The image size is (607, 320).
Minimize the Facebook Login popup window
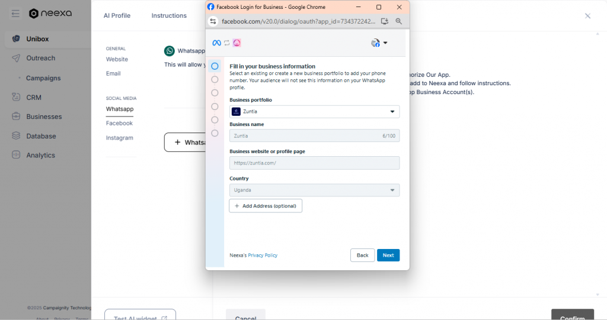(358, 7)
